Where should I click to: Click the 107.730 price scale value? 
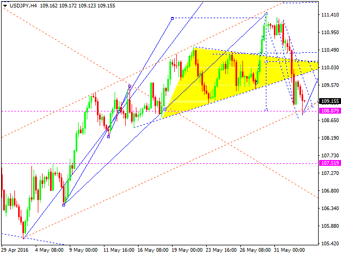pos(330,155)
